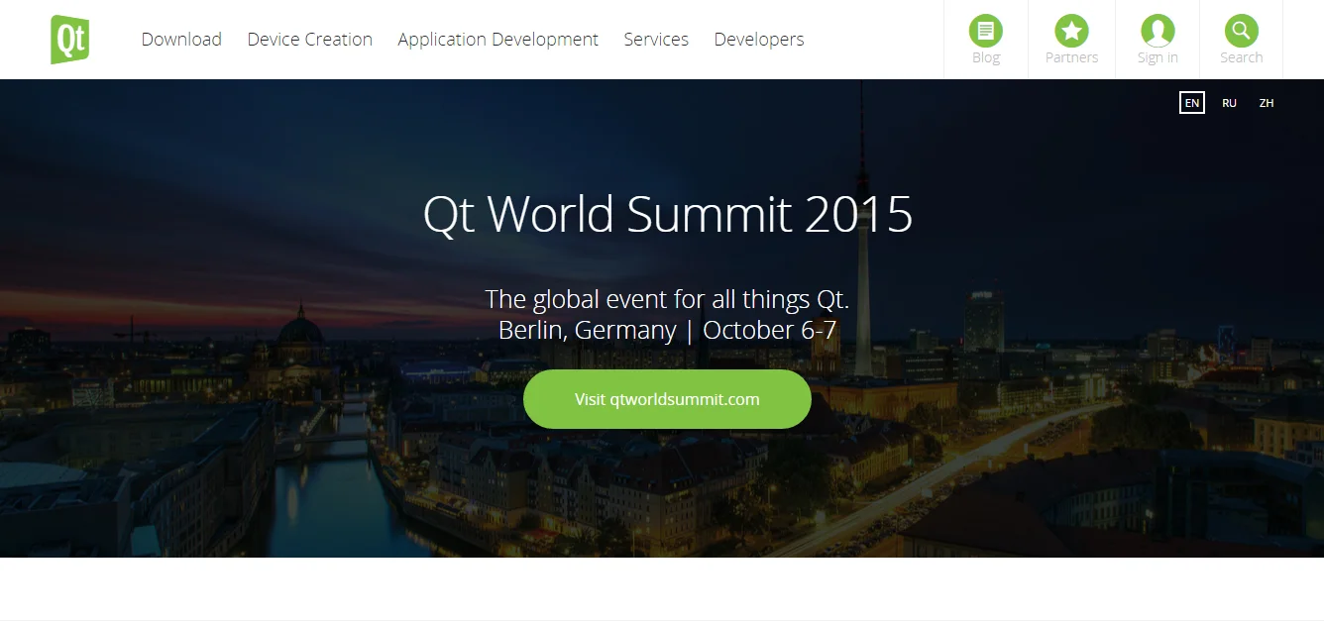The image size is (1324, 621).
Task: Go to the Services menu item
Action: point(656,40)
